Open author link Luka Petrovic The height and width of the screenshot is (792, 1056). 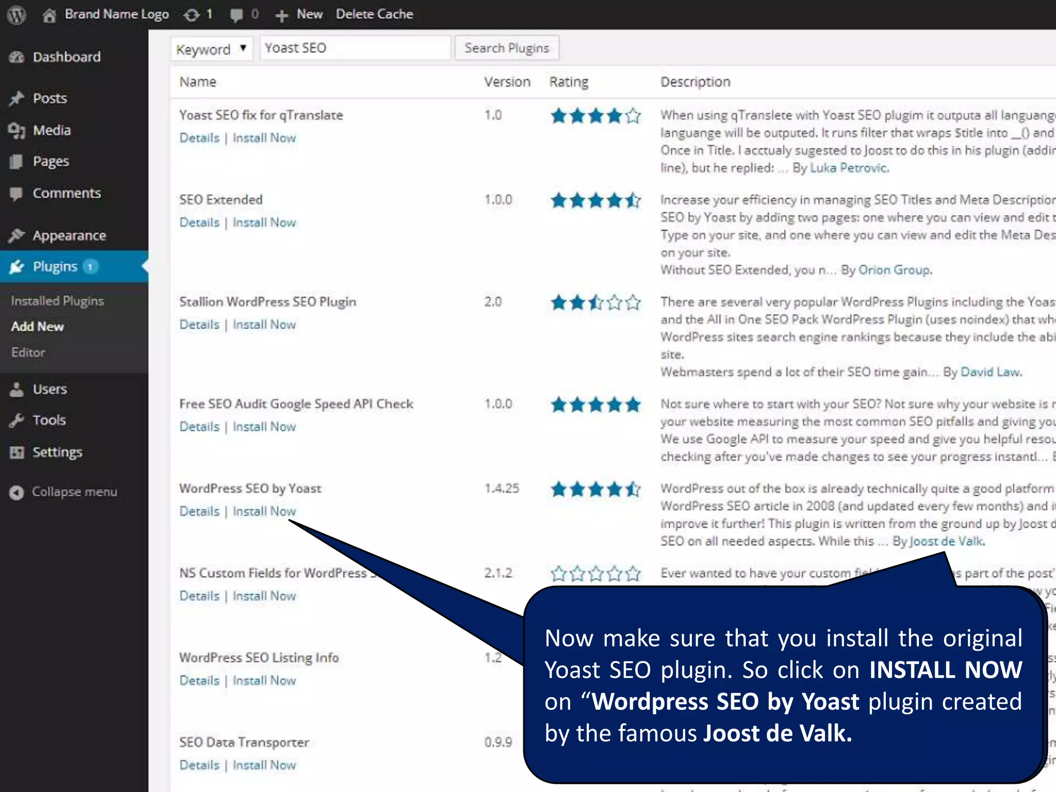pyautogui.click(x=849, y=168)
